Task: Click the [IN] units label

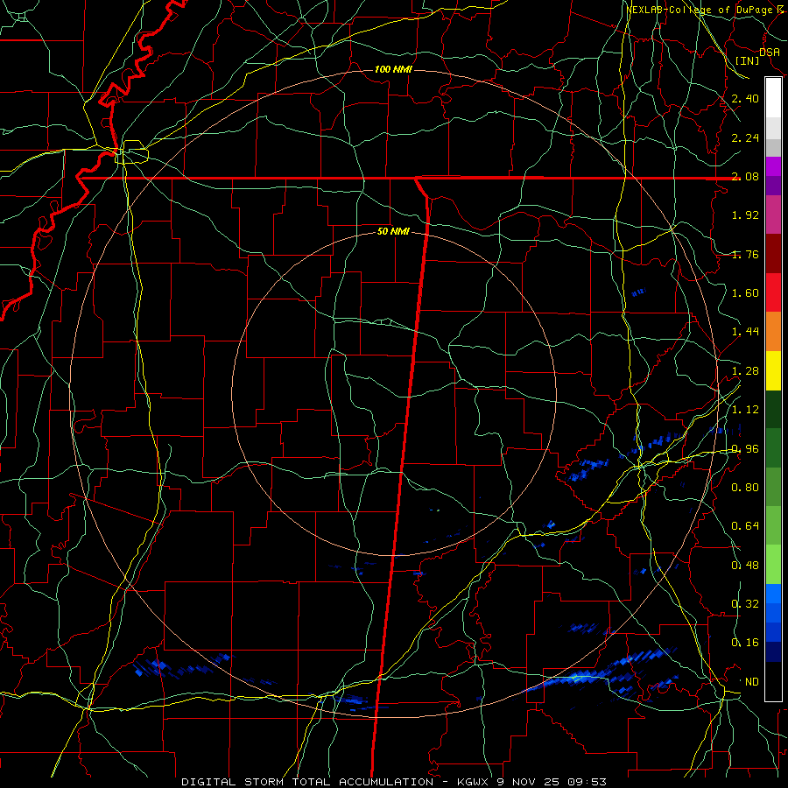Action: [748, 60]
